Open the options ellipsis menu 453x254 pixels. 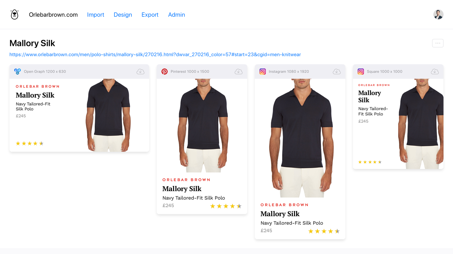coord(437,43)
